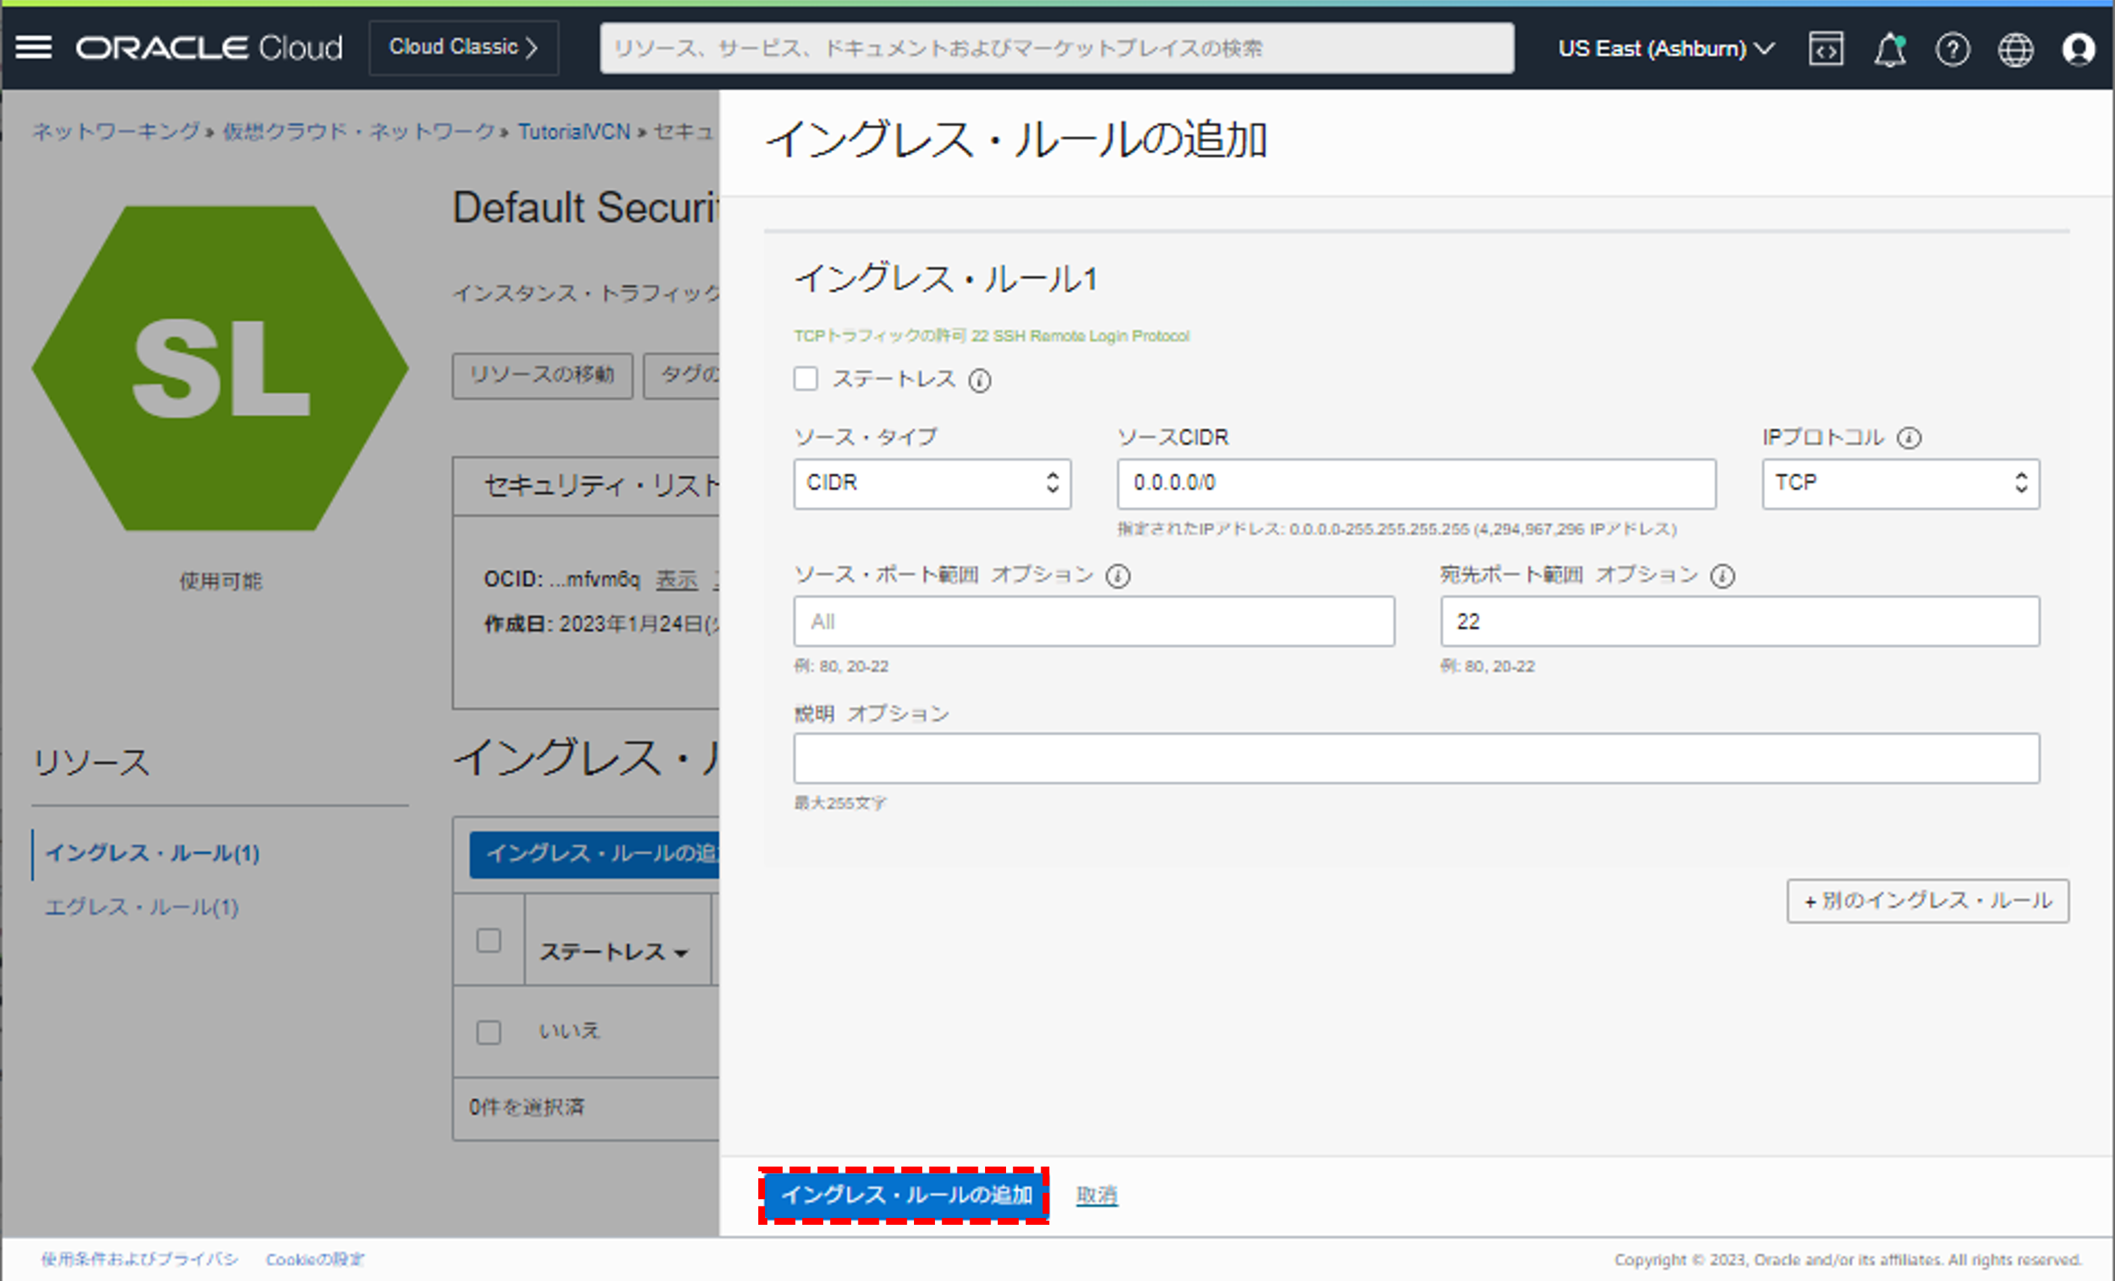Check the いいえ row checkbox
The image size is (2115, 1281).
coord(488,1031)
